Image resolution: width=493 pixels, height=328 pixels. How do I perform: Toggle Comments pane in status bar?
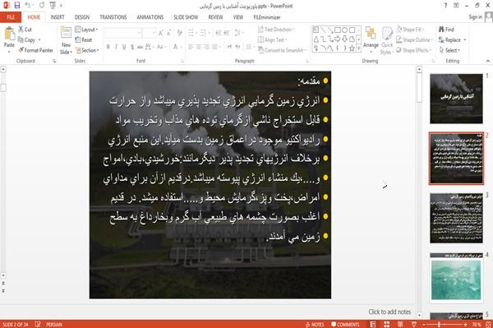[345, 324]
